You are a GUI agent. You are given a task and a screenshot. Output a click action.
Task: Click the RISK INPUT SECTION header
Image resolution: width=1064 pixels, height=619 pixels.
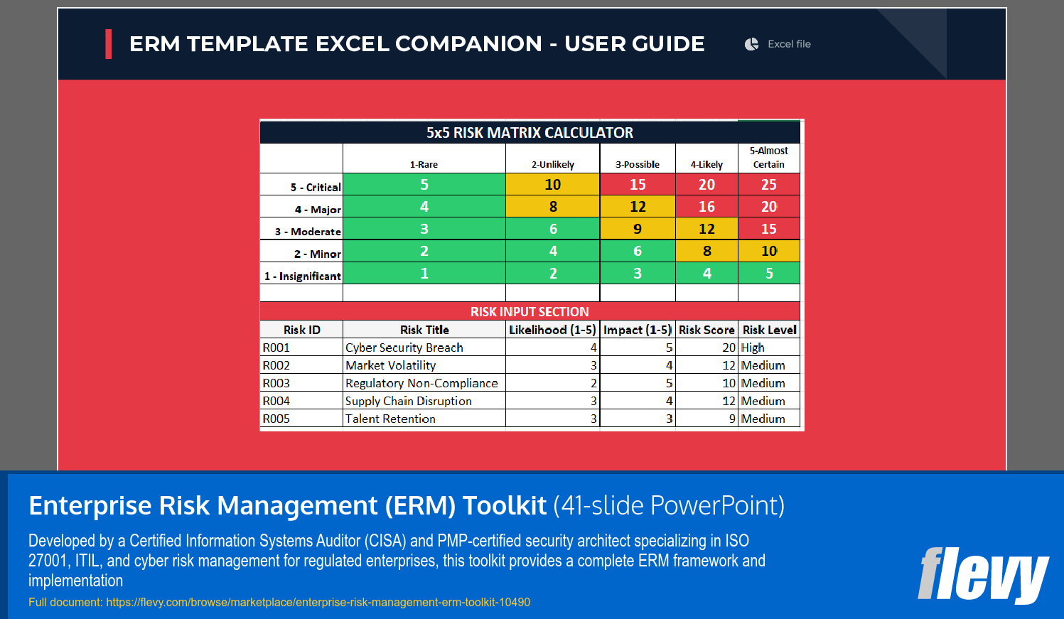(x=531, y=311)
